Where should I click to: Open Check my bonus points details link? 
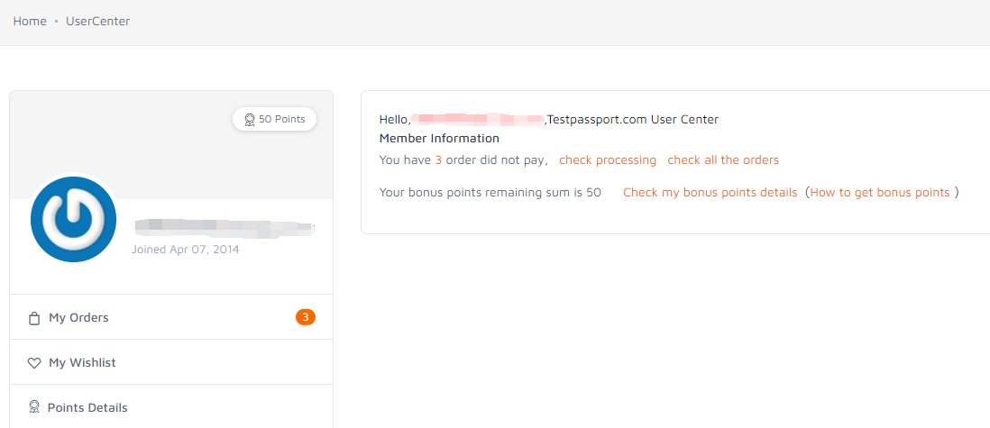[710, 193]
